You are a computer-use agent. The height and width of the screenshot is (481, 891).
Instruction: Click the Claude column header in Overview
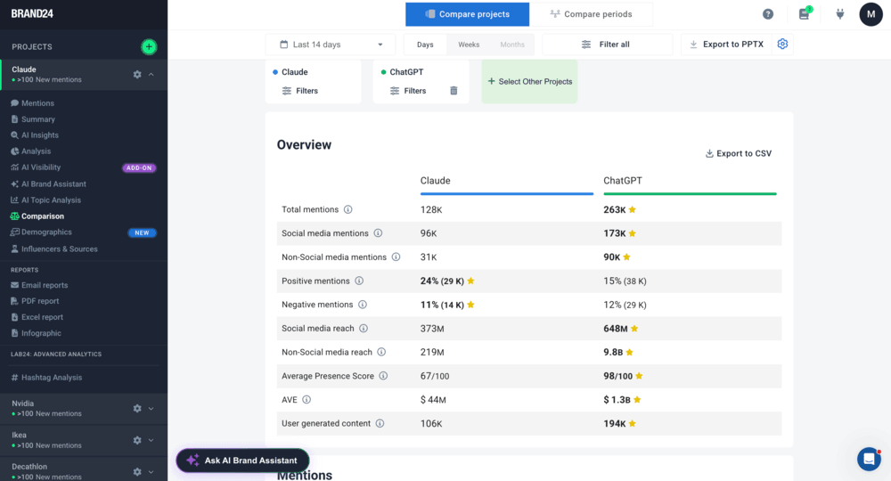[x=436, y=181]
